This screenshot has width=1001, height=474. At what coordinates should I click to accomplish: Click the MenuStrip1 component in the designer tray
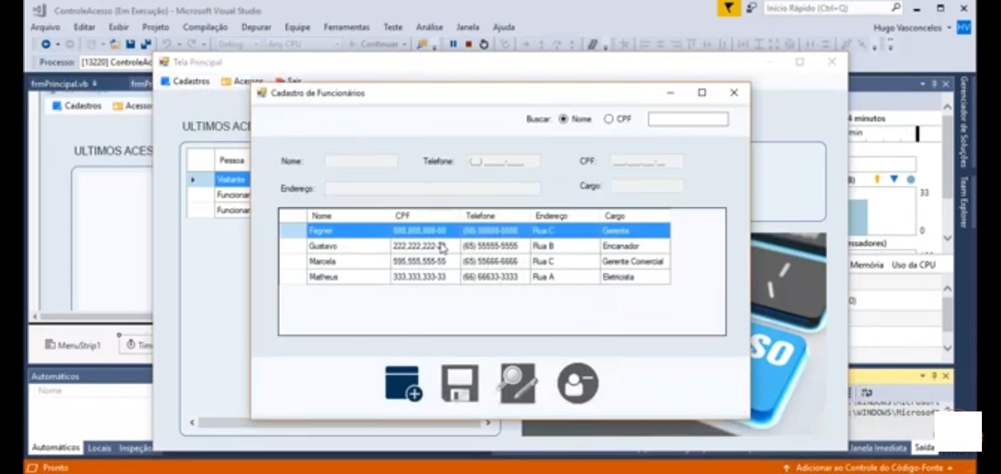[x=73, y=345]
